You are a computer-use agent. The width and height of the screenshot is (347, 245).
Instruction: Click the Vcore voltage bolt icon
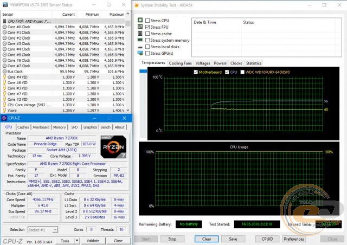(4, 111)
